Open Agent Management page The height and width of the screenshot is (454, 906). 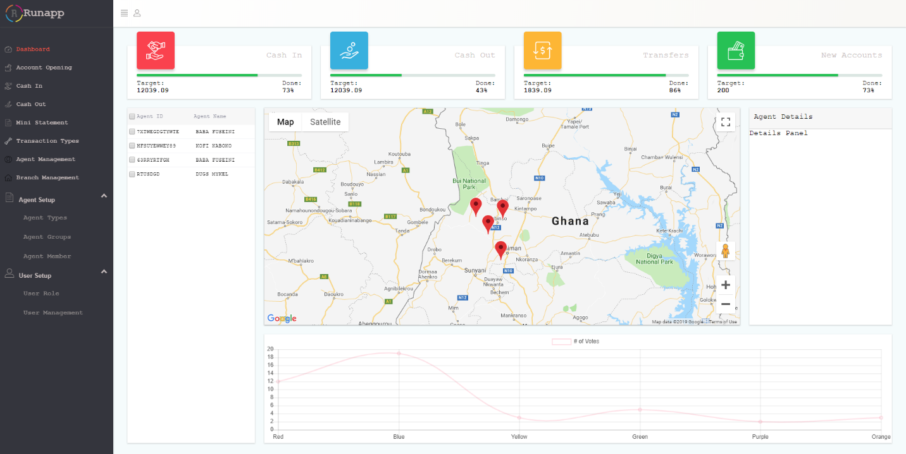(46, 159)
